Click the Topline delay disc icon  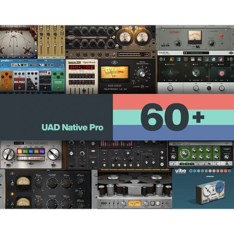point(196,73)
